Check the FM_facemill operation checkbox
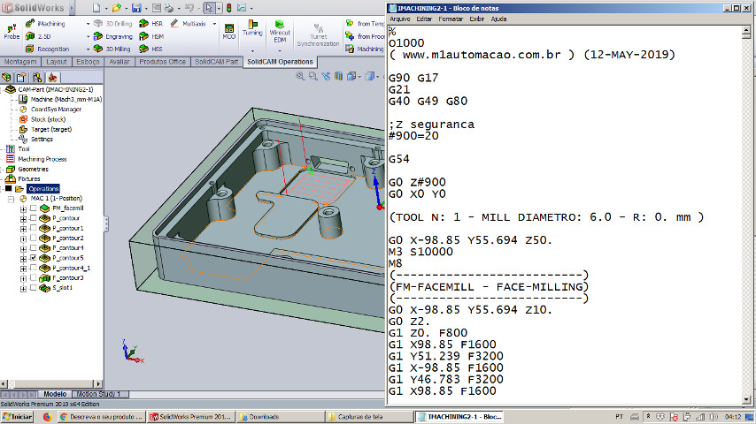The width and height of the screenshot is (756, 424). (34, 208)
